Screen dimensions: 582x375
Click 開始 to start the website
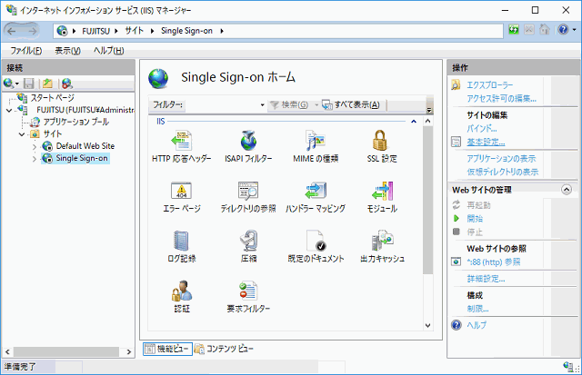(x=475, y=219)
